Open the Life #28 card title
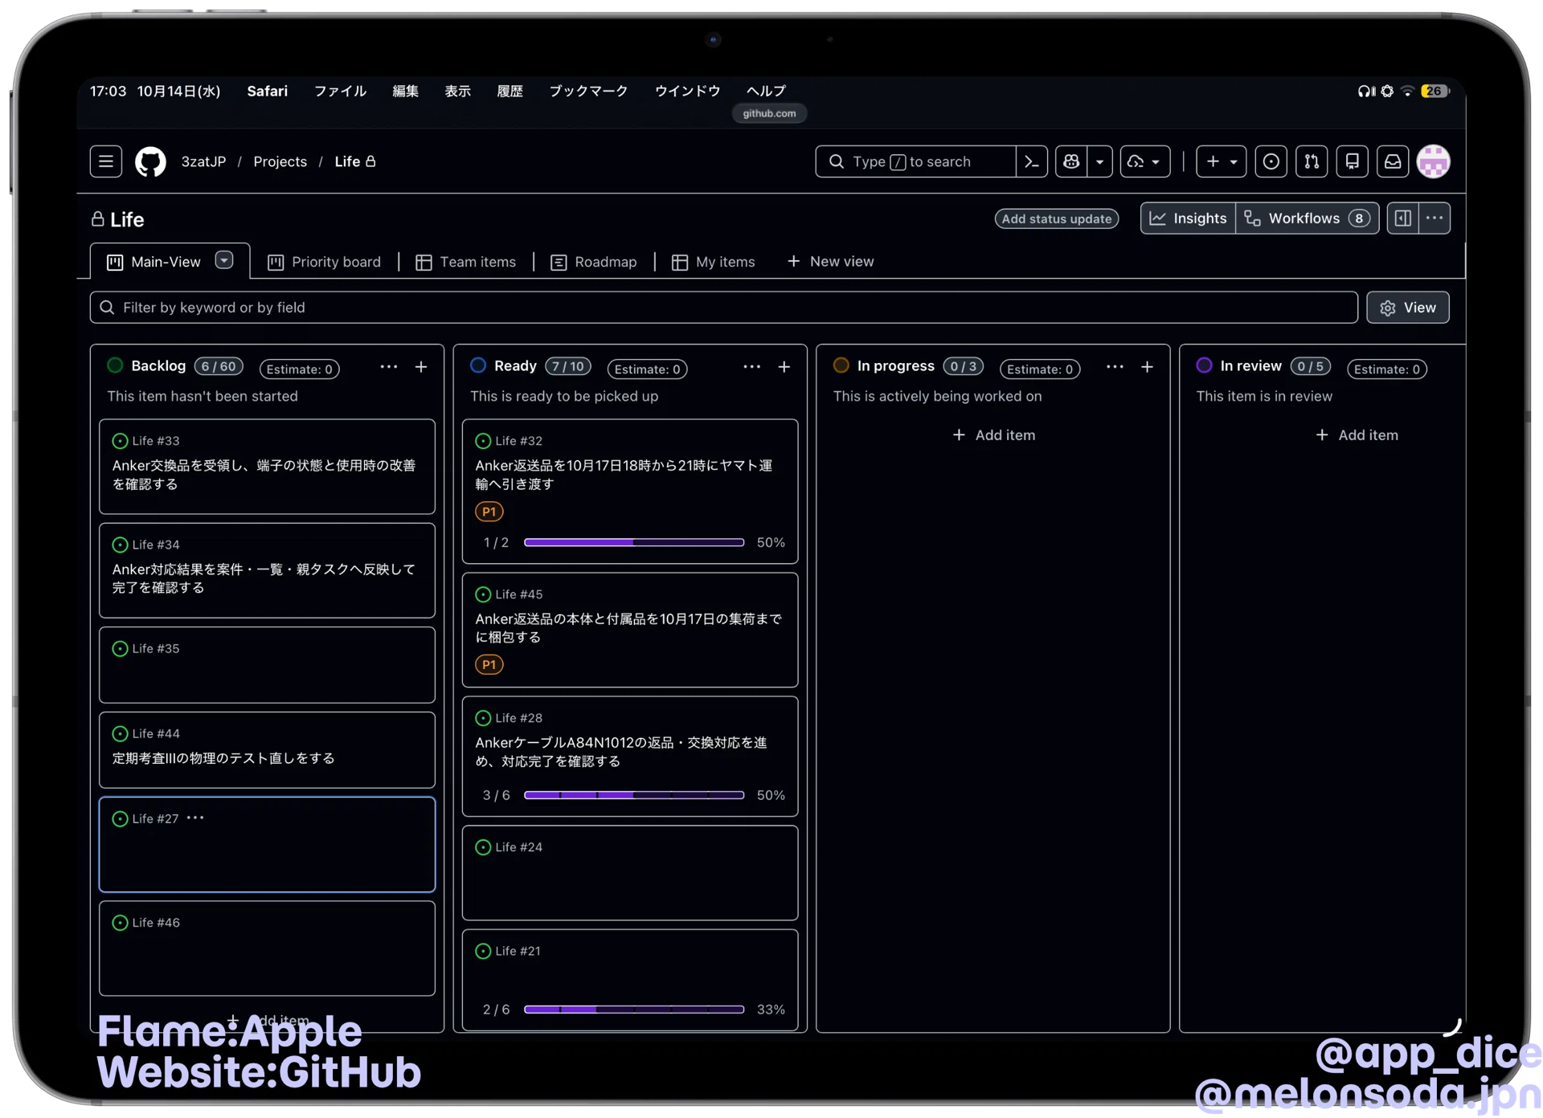The image size is (1543, 1118). 620,752
